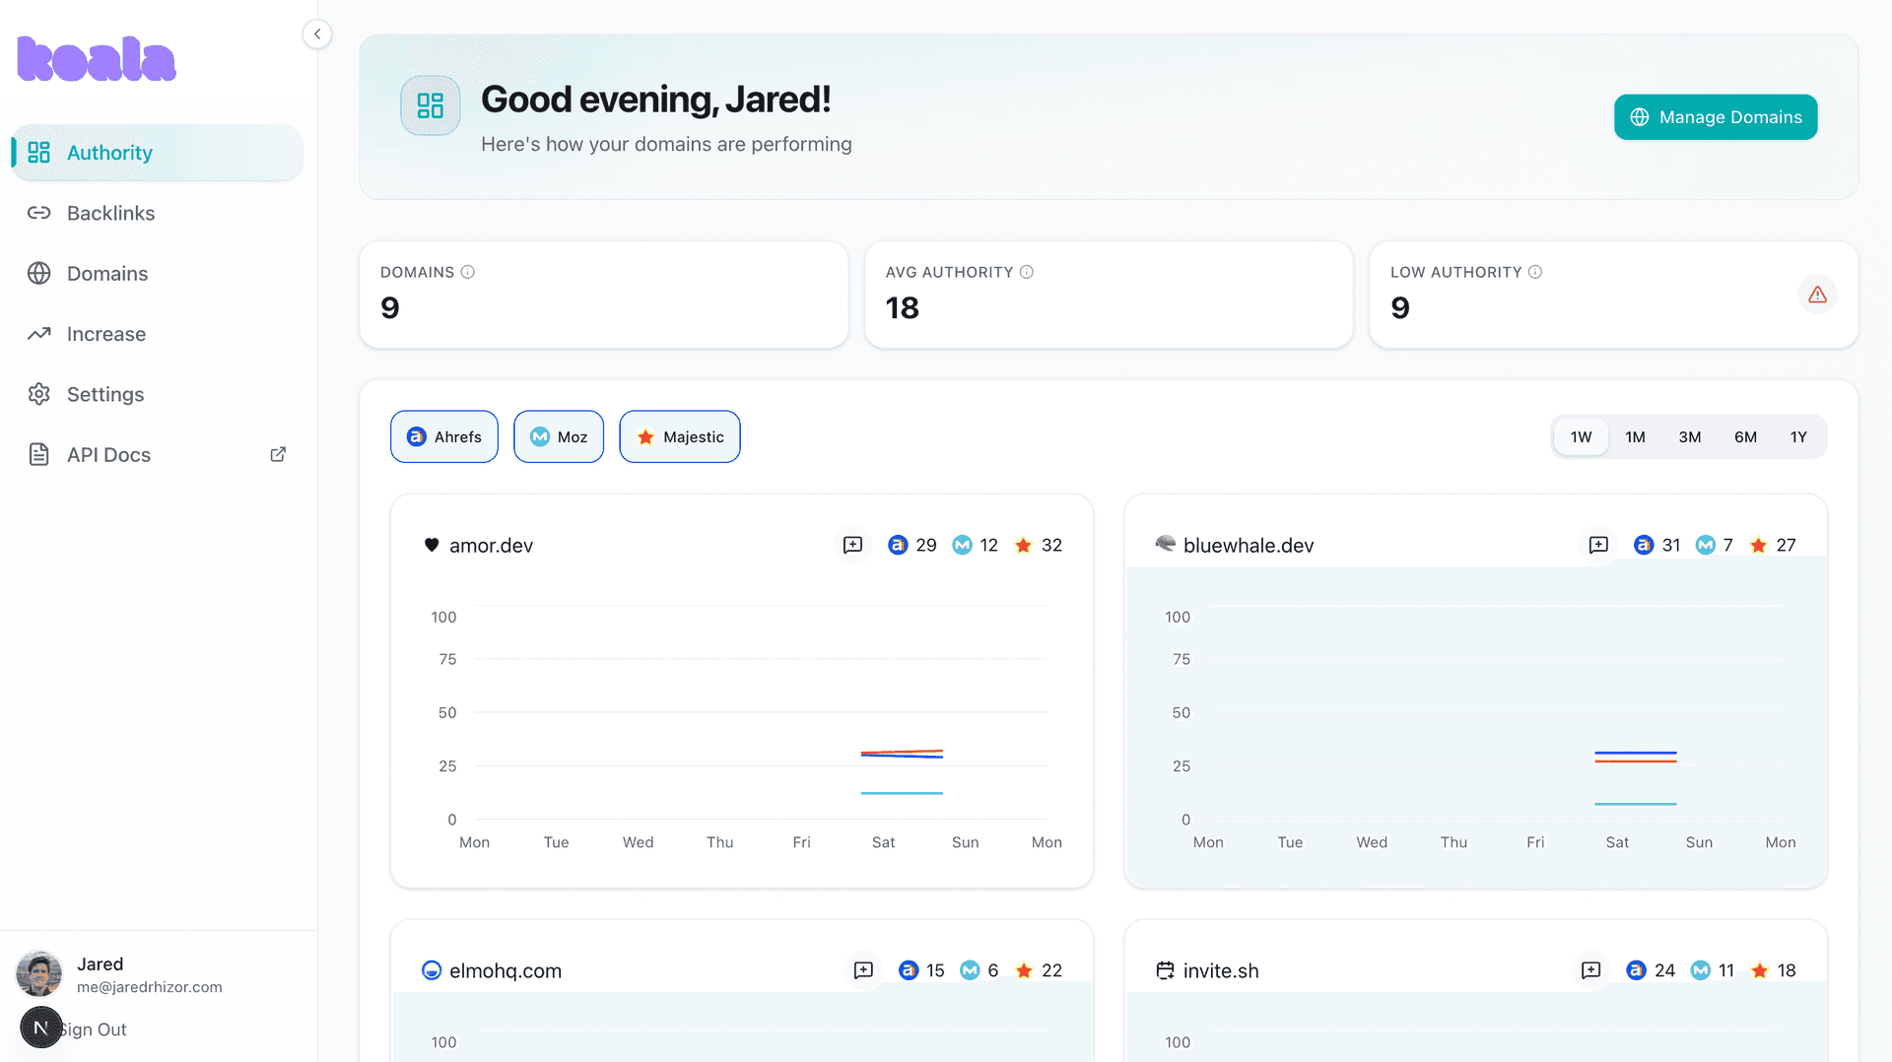Toggle the Ahrefs metric filter
Viewport: 1892px width, 1062px height.
coord(444,436)
